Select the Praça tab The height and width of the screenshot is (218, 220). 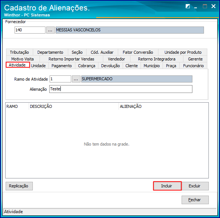tap(171, 66)
